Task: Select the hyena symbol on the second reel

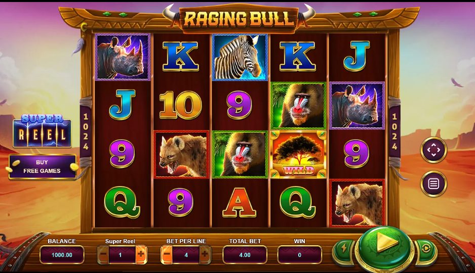Action: coord(181,154)
